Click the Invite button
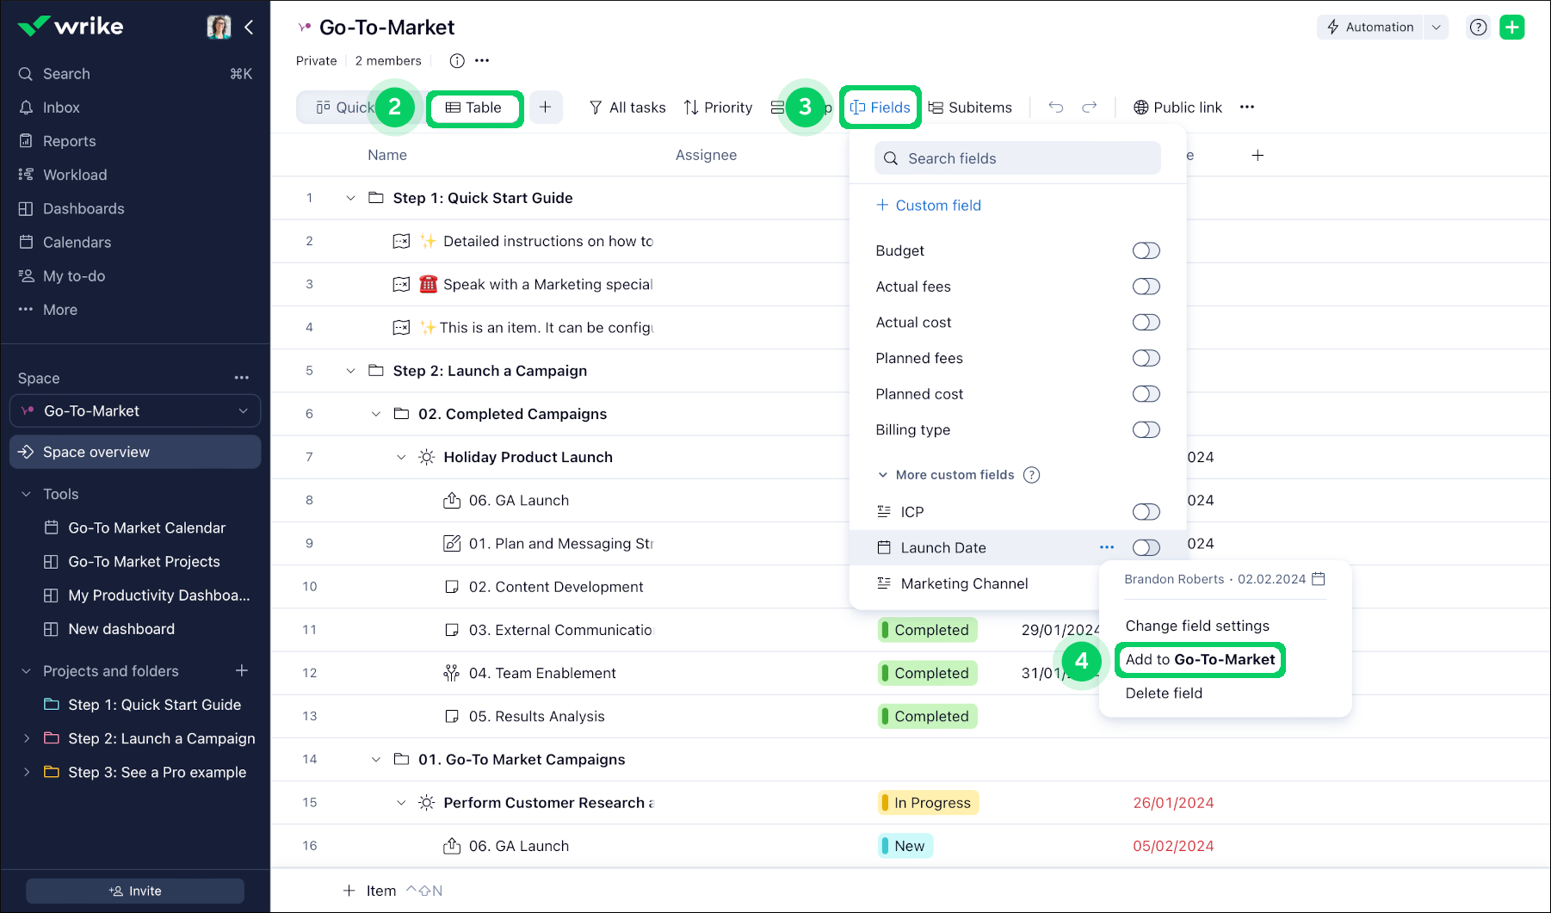Image resolution: width=1551 pixels, height=913 pixels. (x=135, y=891)
